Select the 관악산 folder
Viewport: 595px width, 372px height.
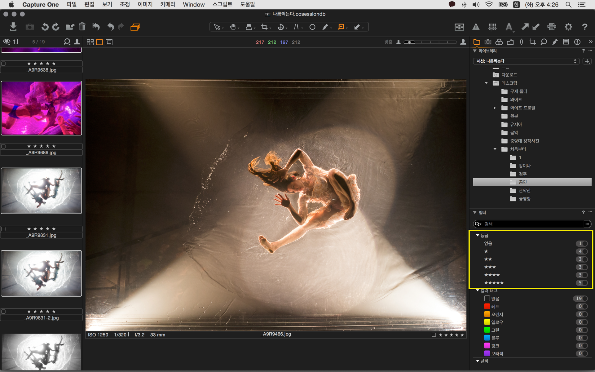[x=524, y=190]
